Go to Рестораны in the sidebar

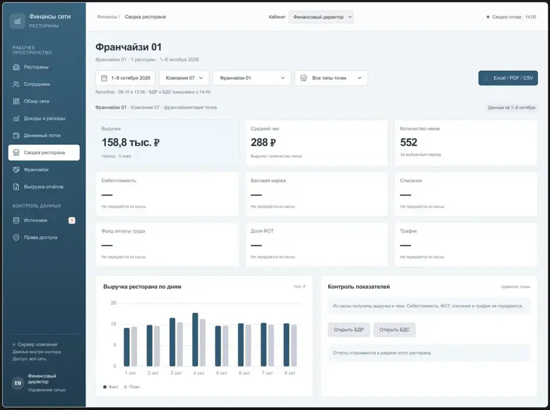coord(44,67)
